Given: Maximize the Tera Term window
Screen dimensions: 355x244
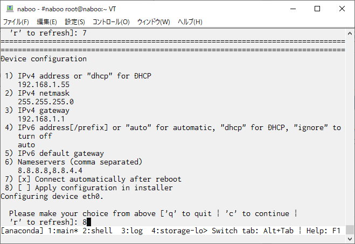Looking at the screenshot, I should [317, 9].
